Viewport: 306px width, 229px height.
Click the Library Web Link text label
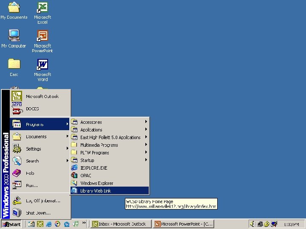pyautogui.click(x=96, y=191)
